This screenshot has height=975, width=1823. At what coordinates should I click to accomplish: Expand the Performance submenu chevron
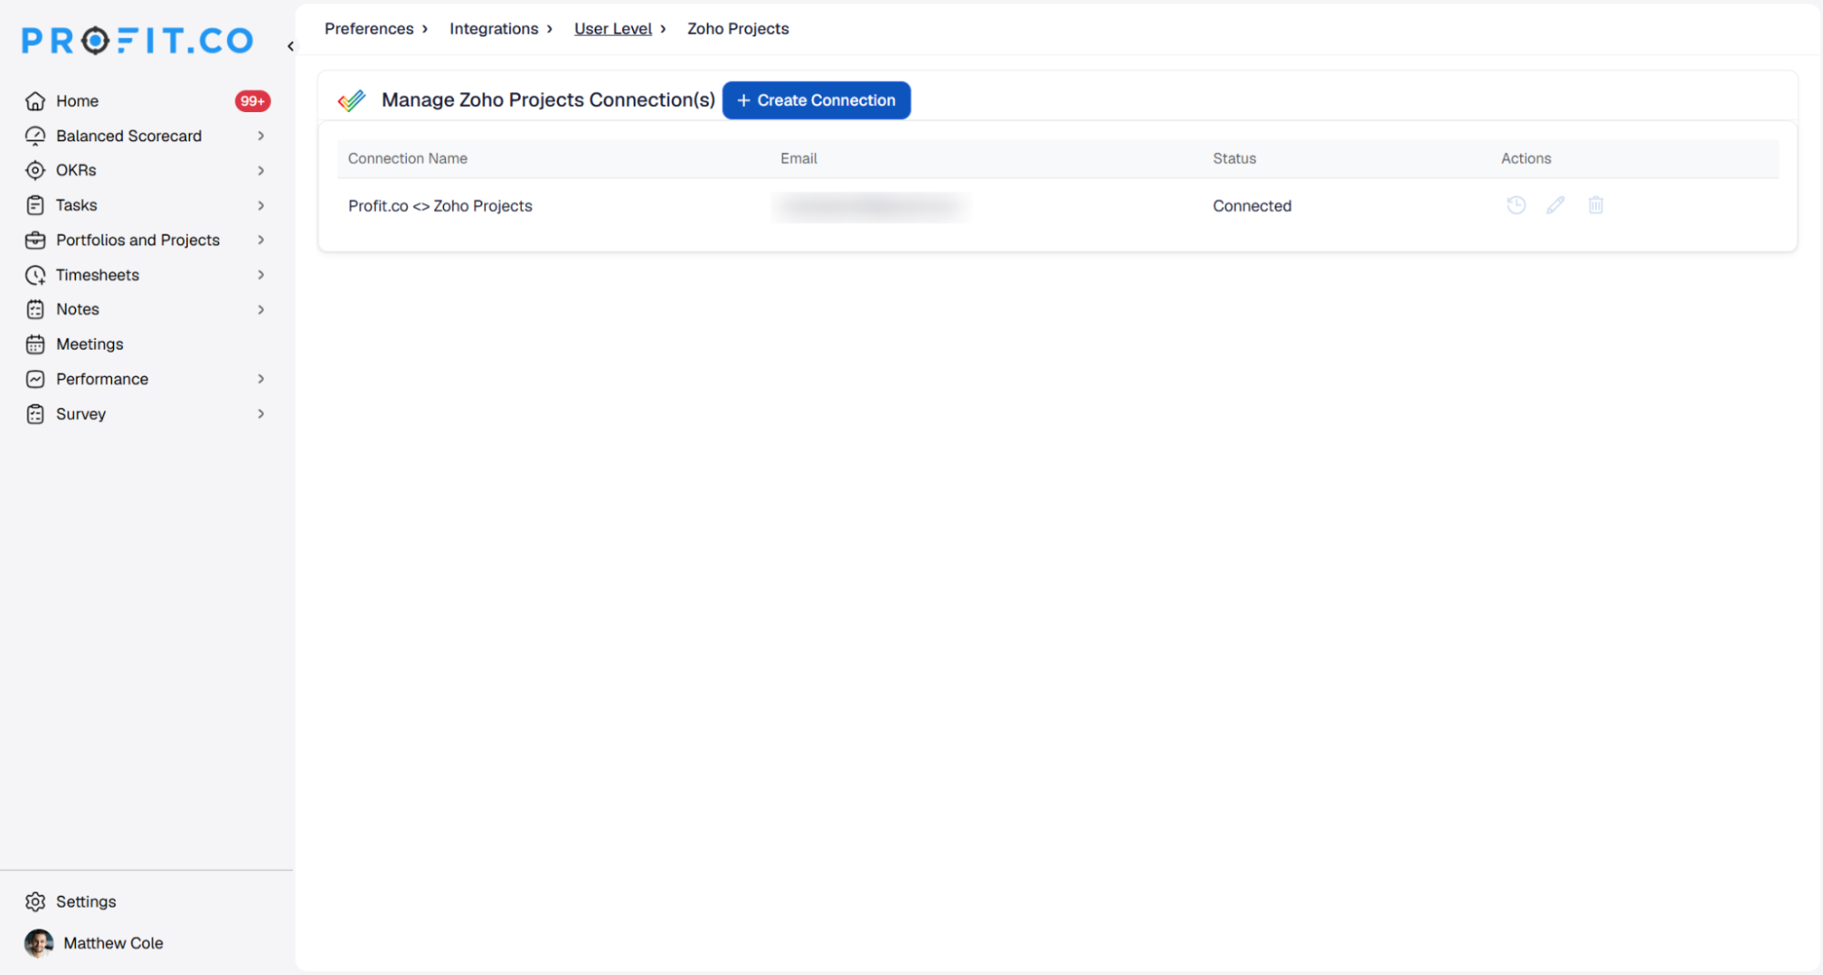[x=261, y=379]
